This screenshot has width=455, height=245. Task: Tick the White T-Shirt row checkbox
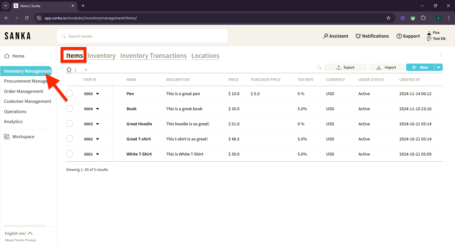coord(69,154)
